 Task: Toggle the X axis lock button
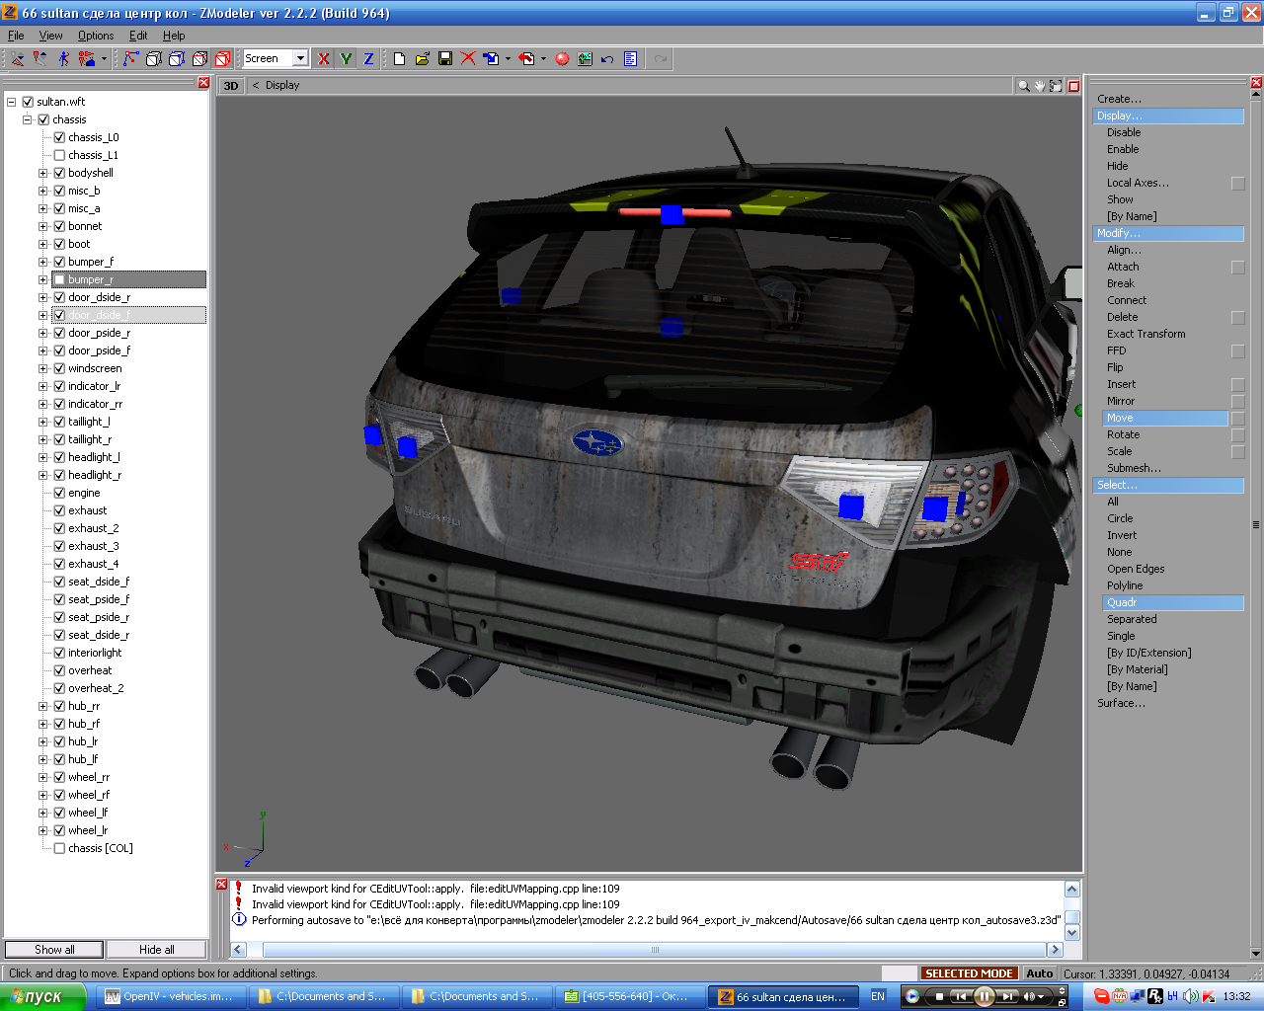(324, 59)
